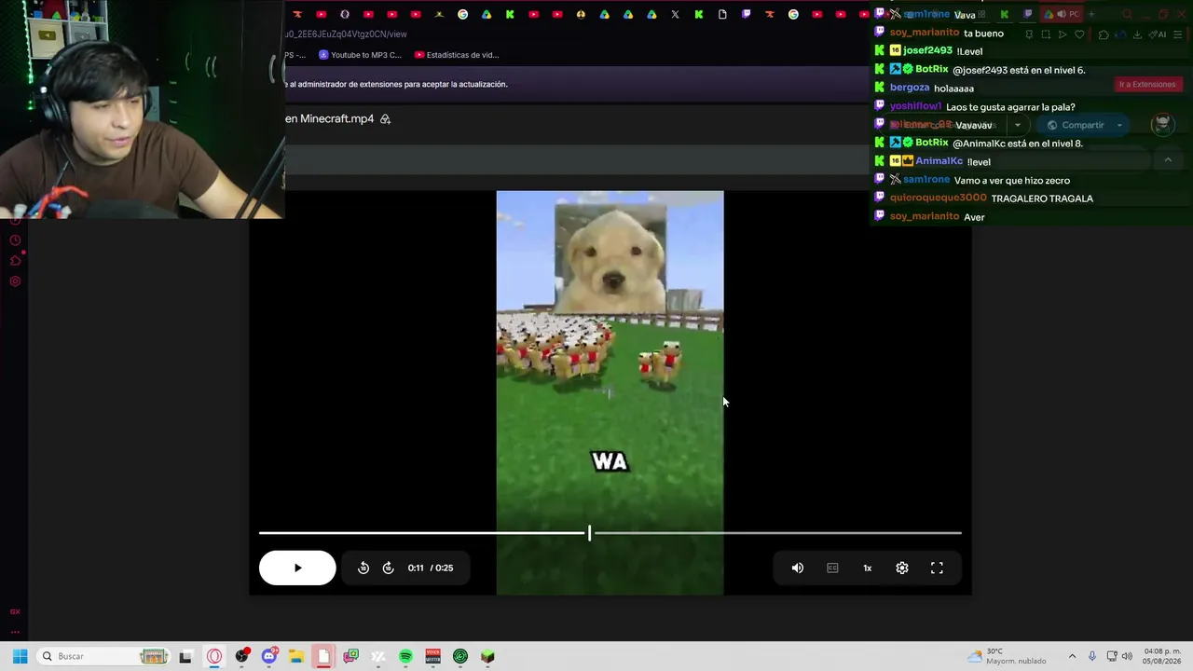Screen dimensions: 1193x671
Task: Click the Ir a Extensiones button
Action: (1147, 85)
